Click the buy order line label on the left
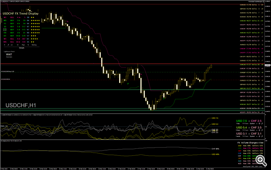 [x=8, y=71]
